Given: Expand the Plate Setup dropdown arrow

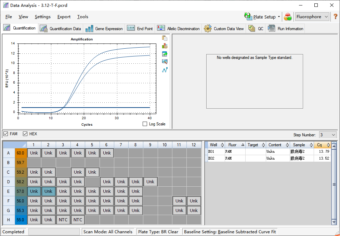Looking at the screenshot, I should 279,17.
